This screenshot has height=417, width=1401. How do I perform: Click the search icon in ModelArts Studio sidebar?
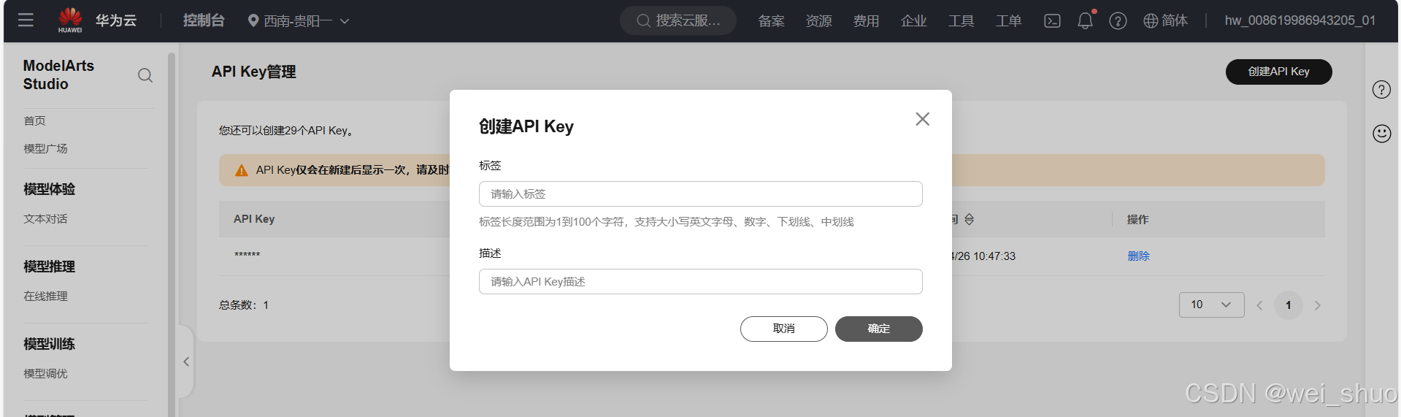pos(145,75)
